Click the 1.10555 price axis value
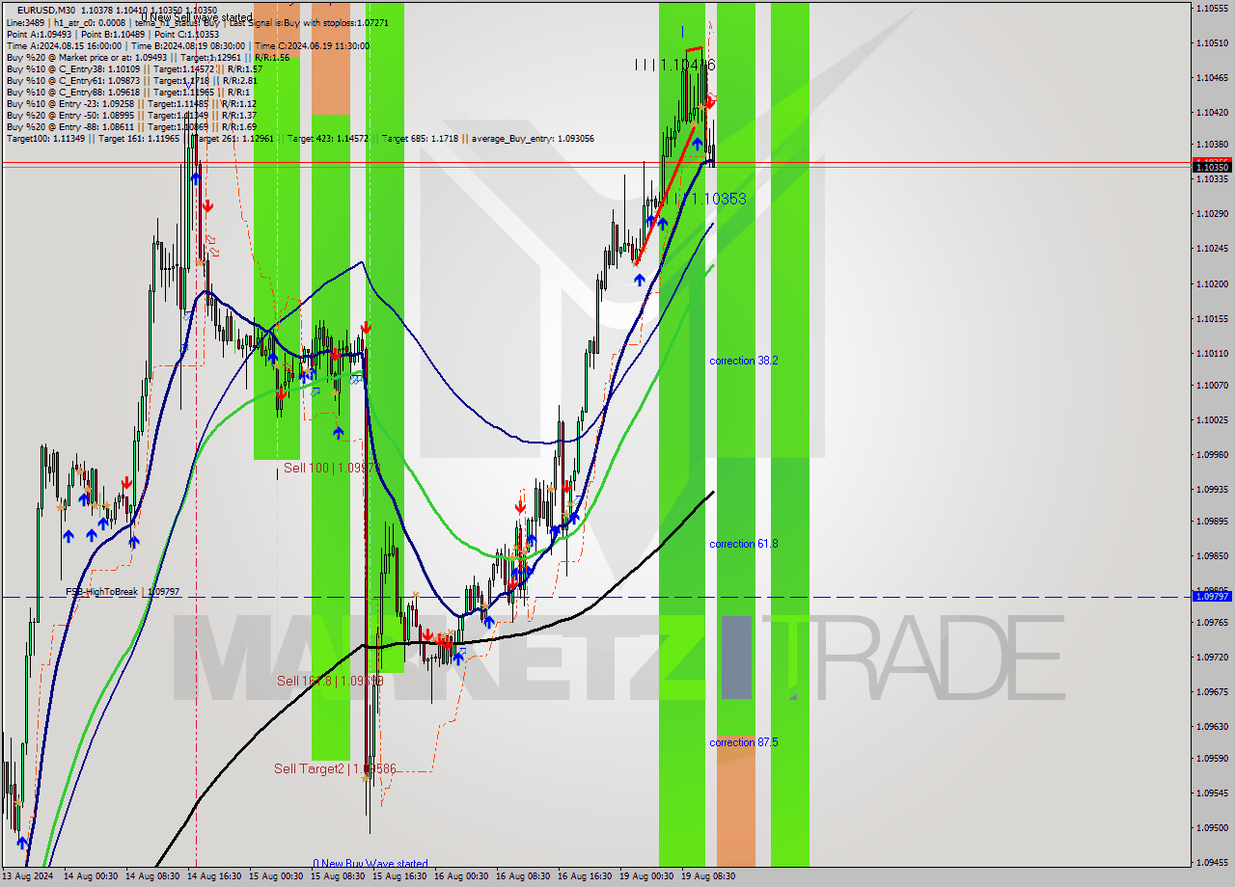The height and width of the screenshot is (887, 1235). point(1213,8)
